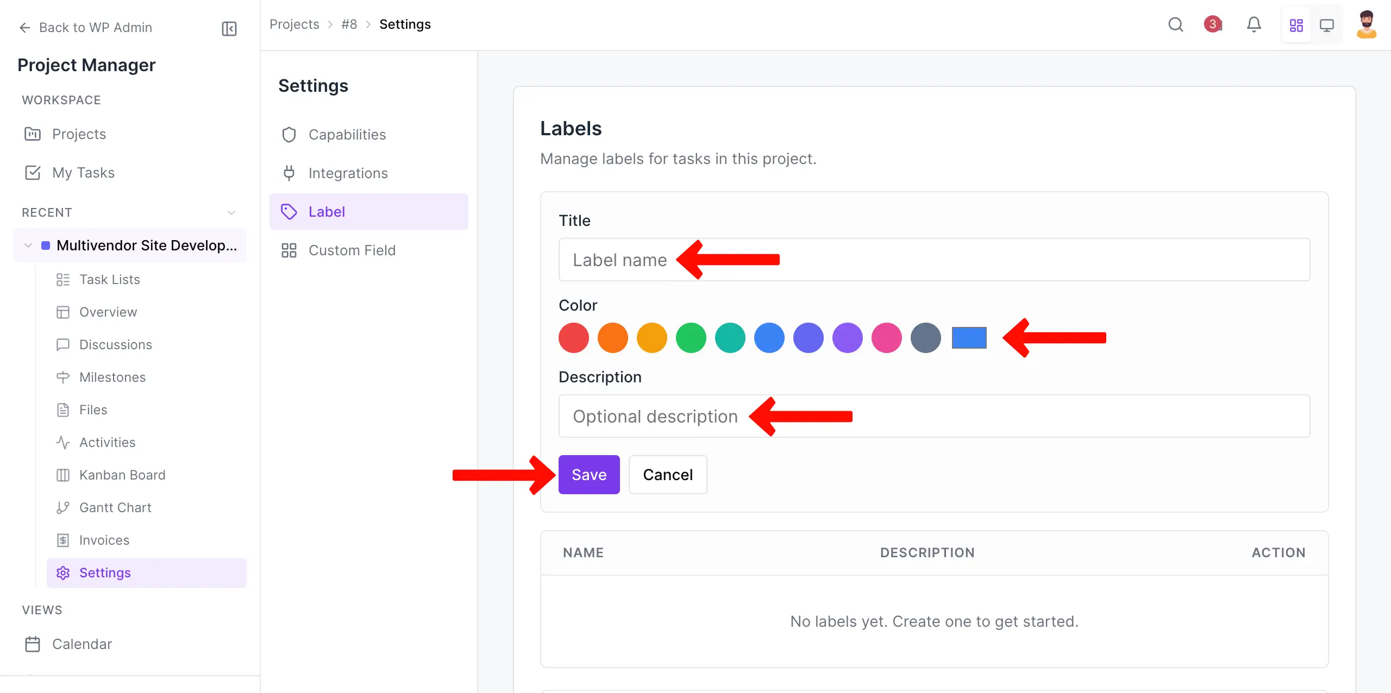Switch to the Custom Field settings tab
Viewport: 1391px width, 693px height.
[x=352, y=250]
